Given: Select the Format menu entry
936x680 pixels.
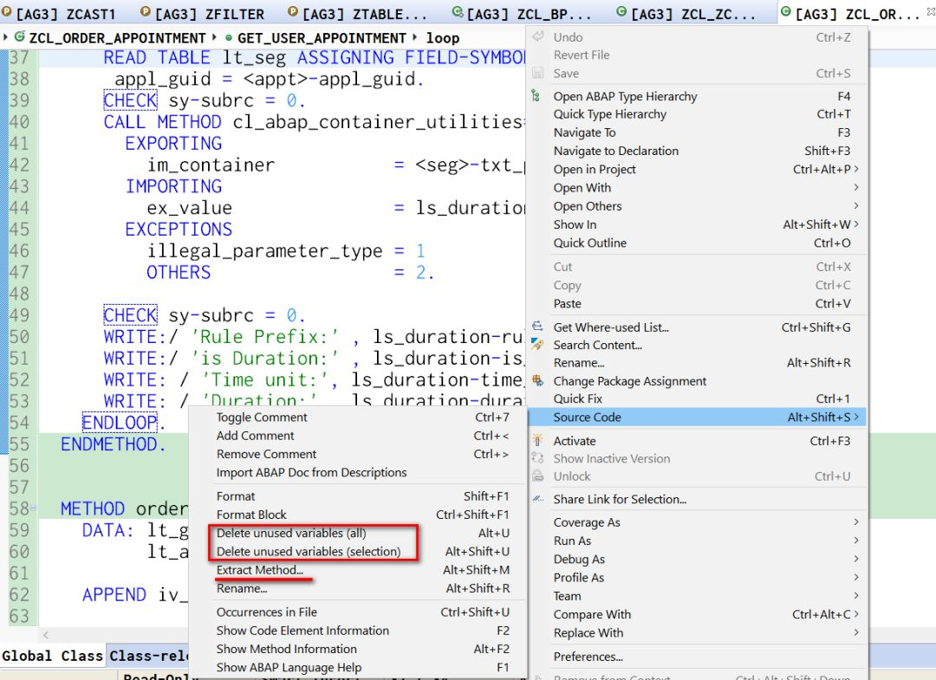Looking at the screenshot, I should tap(358, 495).
